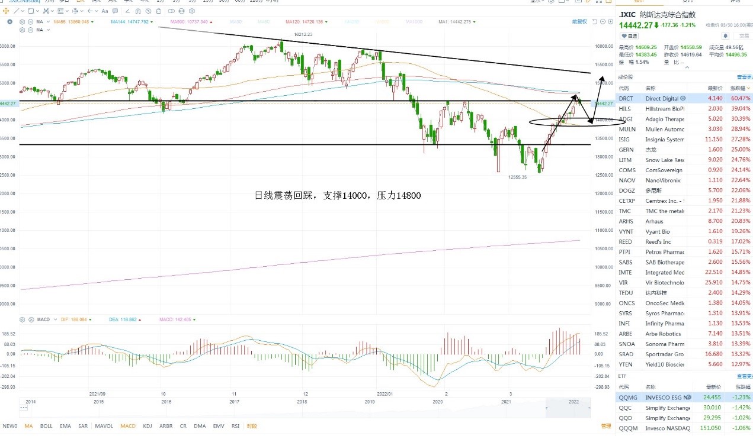Zoom out the chart with minus icon
753x436 pixels.
click(x=603, y=21)
